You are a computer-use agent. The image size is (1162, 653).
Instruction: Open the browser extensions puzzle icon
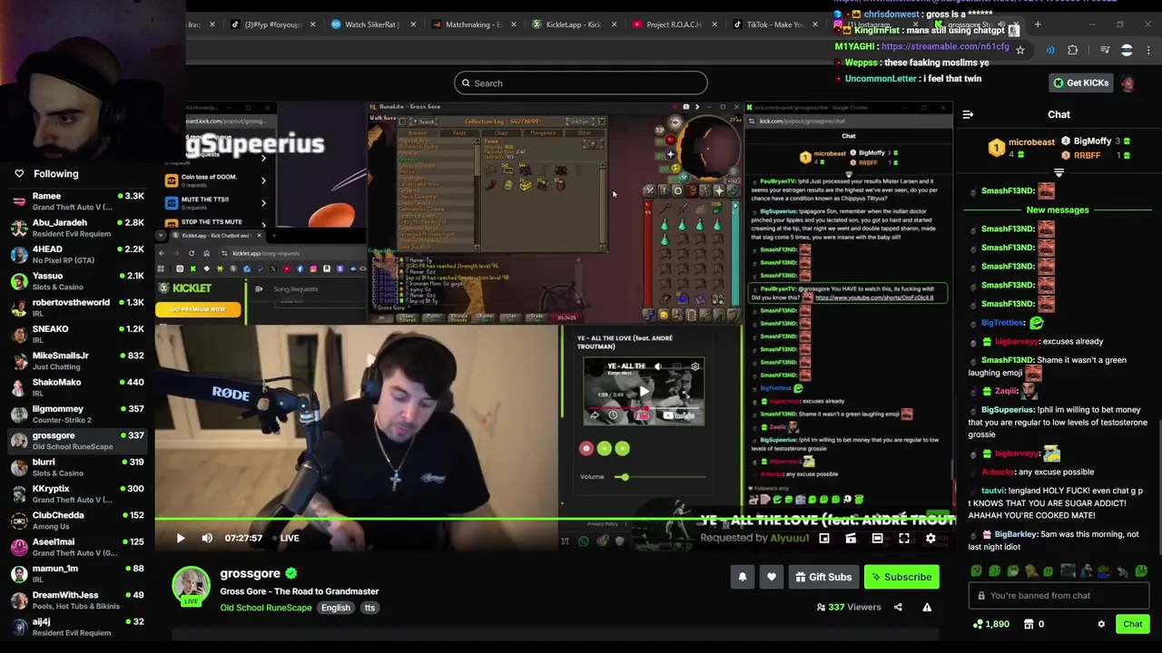click(1073, 50)
